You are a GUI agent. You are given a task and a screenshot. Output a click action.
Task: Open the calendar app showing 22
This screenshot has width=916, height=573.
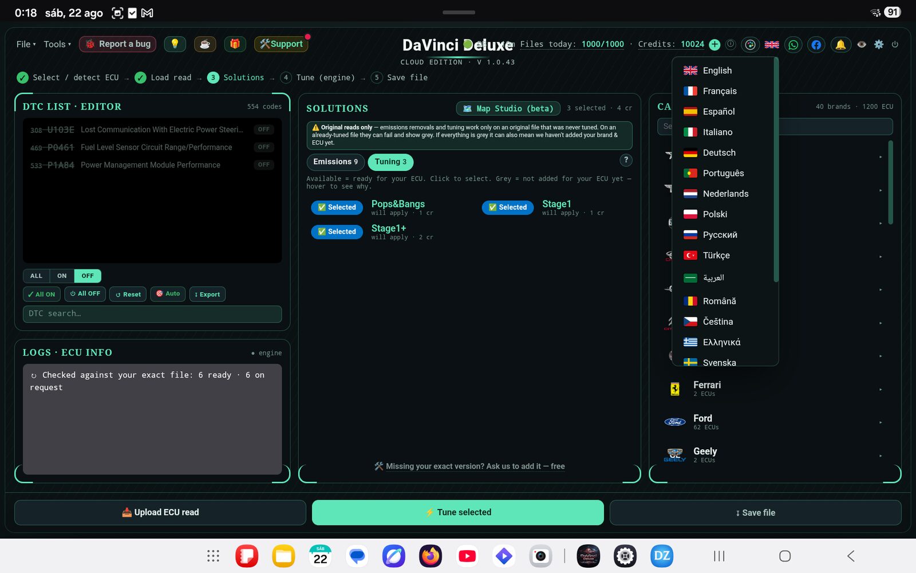pyautogui.click(x=321, y=556)
